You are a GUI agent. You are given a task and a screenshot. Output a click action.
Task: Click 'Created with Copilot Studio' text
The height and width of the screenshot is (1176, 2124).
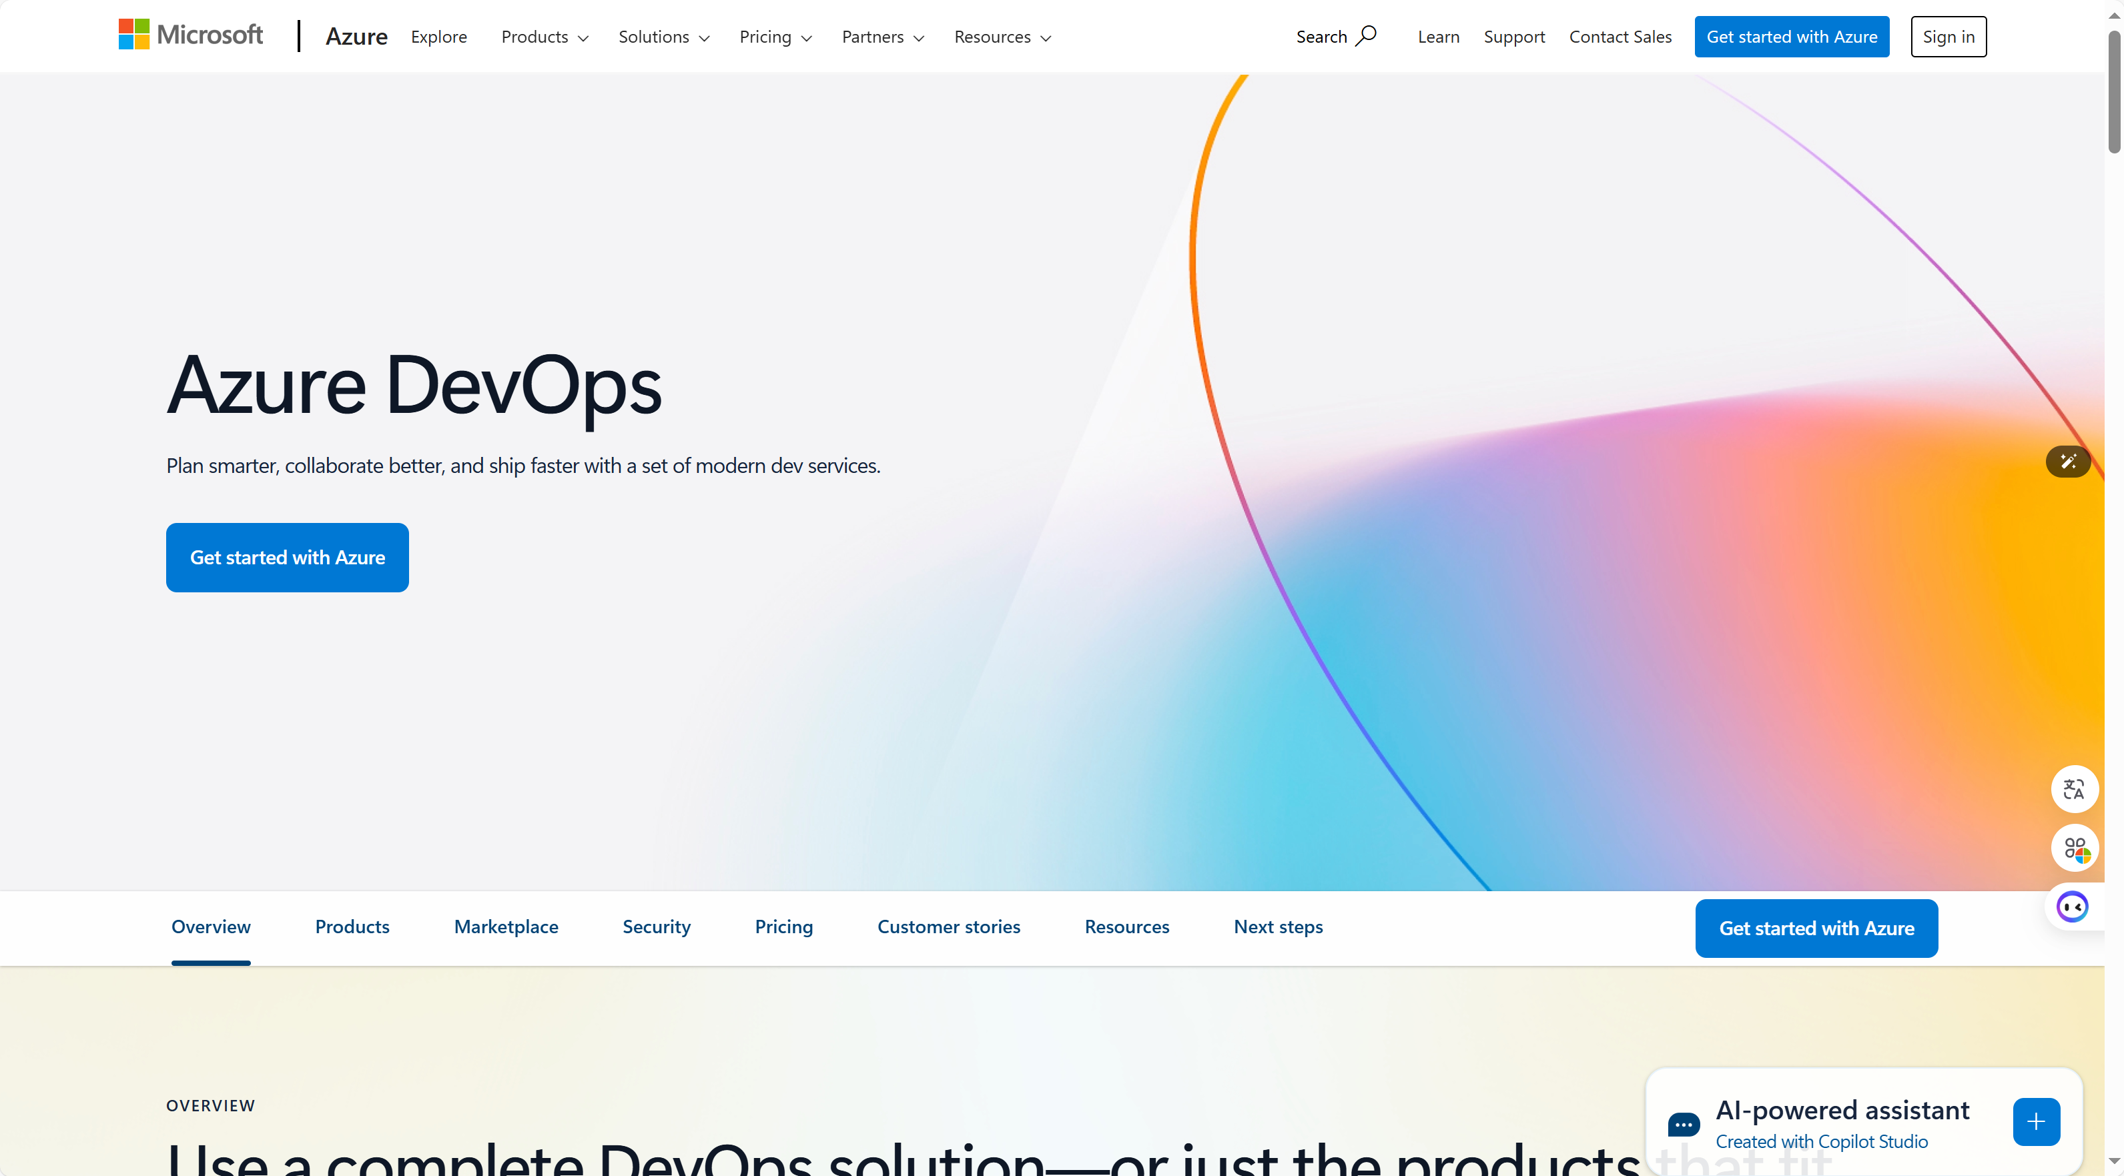[1822, 1141]
